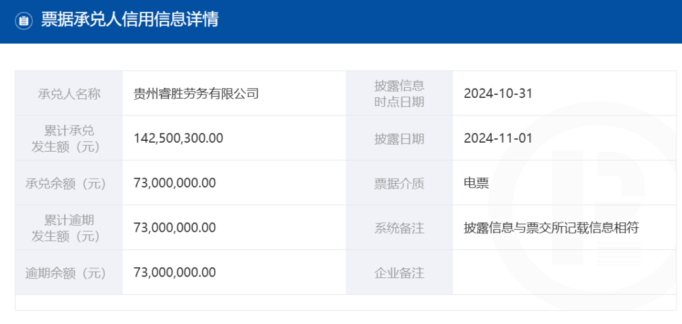Click the 披露信息时点日期 label
682x324 pixels.
(399, 94)
